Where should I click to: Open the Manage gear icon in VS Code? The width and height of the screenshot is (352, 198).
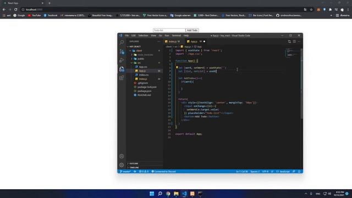pyautogui.click(x=122, y=165)
